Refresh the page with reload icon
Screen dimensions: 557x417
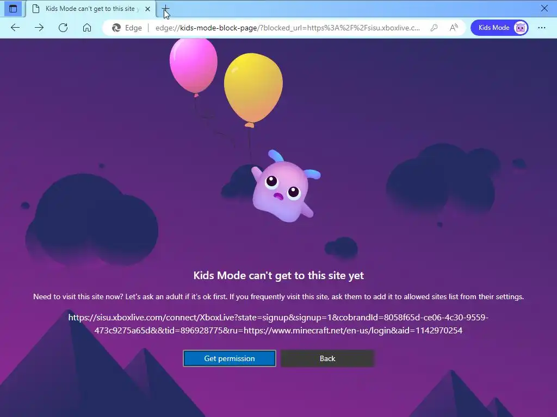[63, 28]
